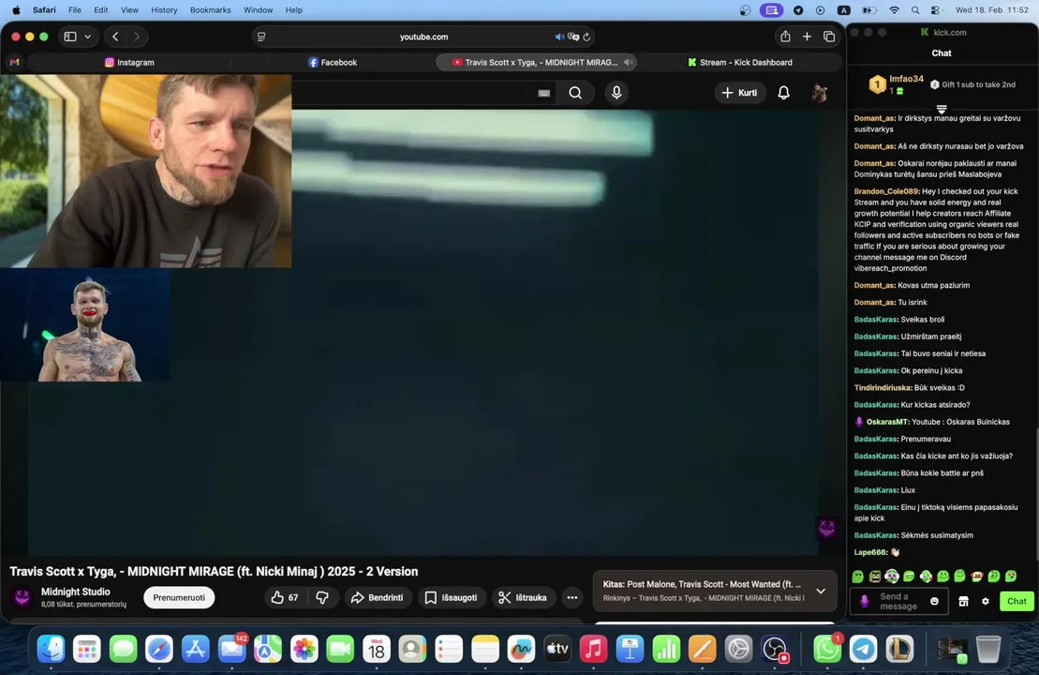Viewport: 1039px width, 675px height.
Task: Expand the pinned gift leaderboard in Kick chat
Action: click(x=941, y=108)
